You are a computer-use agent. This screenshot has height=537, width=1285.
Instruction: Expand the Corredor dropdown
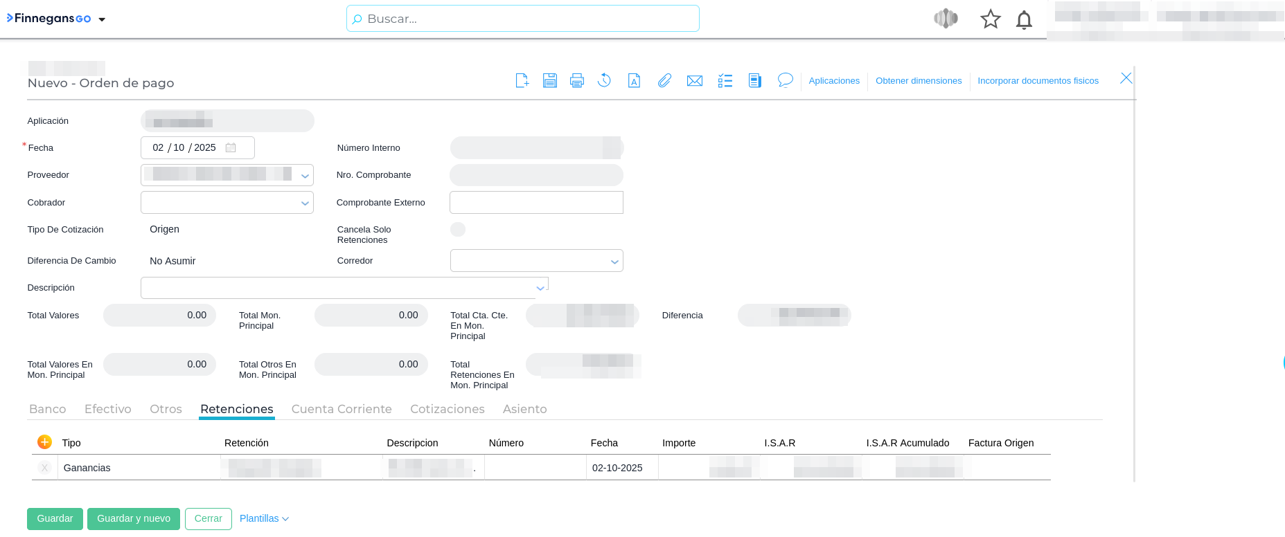click(x=614, y=262)
